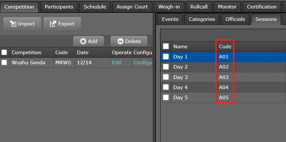Tick the Wushu Sanda competition checkbox
Viewport: 286px width, 142px height.
pos(4,62)
